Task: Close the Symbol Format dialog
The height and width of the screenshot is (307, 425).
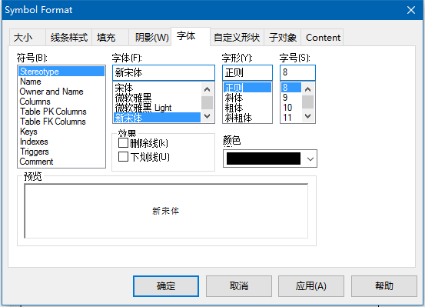Action: (x=411, y=10)
